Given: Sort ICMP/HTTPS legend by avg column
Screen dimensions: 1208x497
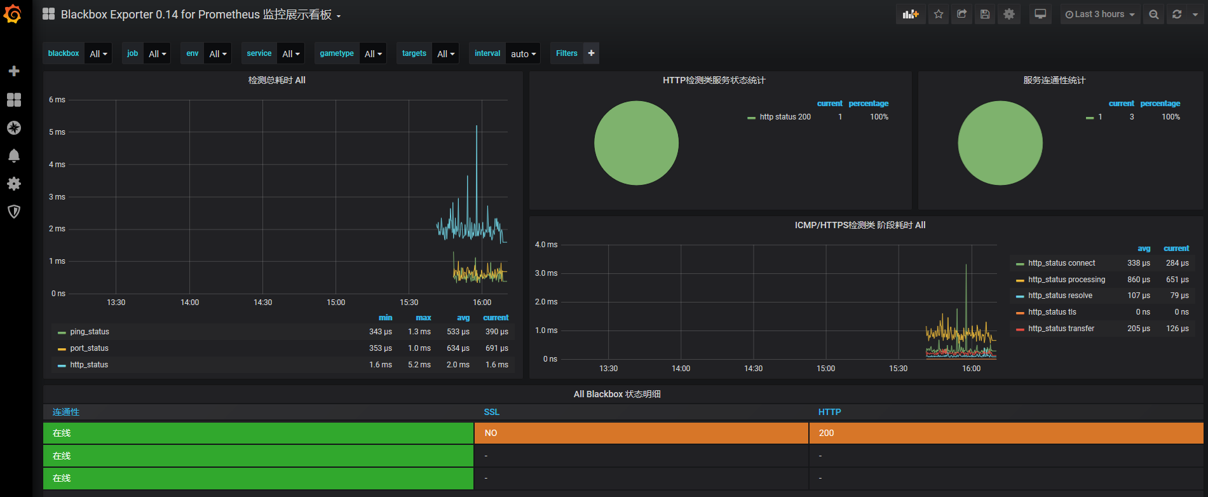Looking at the screenshot, I should pyautogui.click(x=1144, y=248).
